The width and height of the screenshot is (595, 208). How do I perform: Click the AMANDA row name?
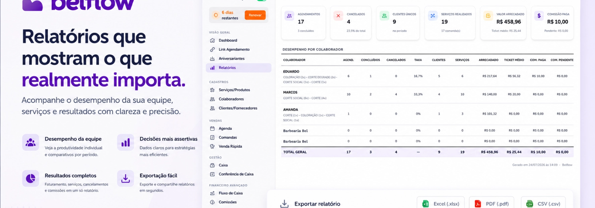[x=291, y=110]
